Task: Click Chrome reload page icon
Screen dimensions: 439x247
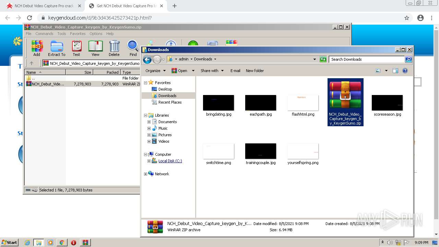Action: point(29,18)
